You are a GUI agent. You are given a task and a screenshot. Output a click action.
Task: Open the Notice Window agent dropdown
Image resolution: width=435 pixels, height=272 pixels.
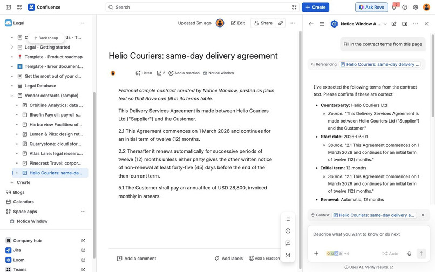pyautogui.click(x=385, y=24)
